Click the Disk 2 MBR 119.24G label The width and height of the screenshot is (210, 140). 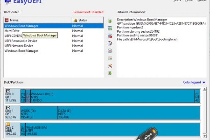pos(11,131)
